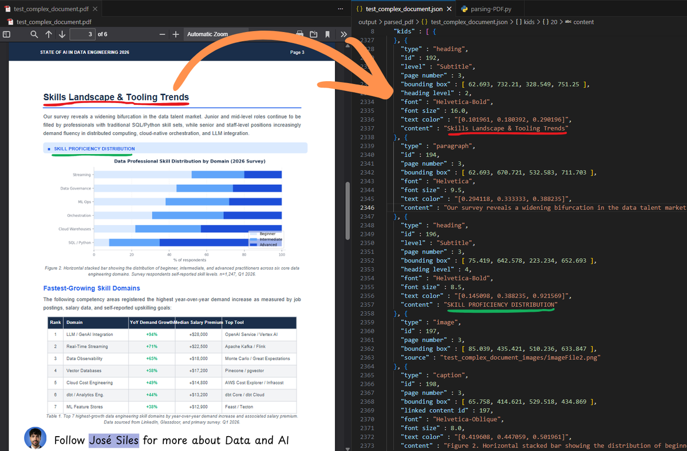Toggle the PDF viewer sidebar
The image size is (687, 451).
(6, 34)
